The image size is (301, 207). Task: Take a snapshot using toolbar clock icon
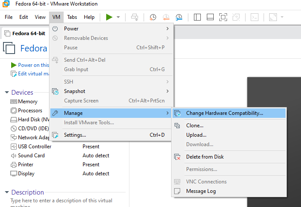[x=153, y=17]
